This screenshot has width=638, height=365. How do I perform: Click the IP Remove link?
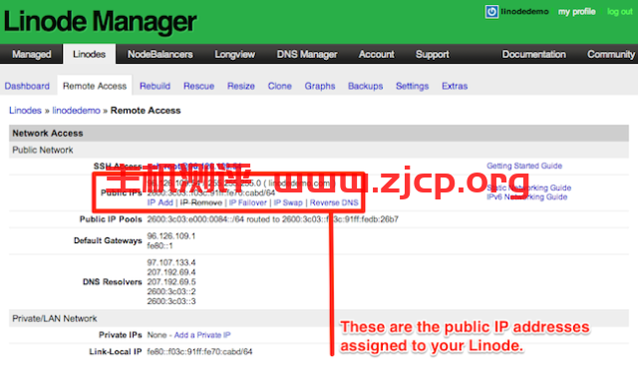click(201, 202)
